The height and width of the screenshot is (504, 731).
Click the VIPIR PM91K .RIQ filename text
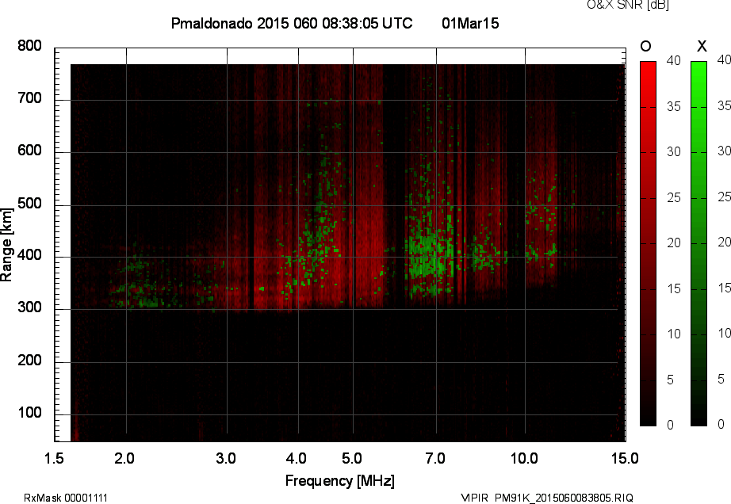pos(546,497)
